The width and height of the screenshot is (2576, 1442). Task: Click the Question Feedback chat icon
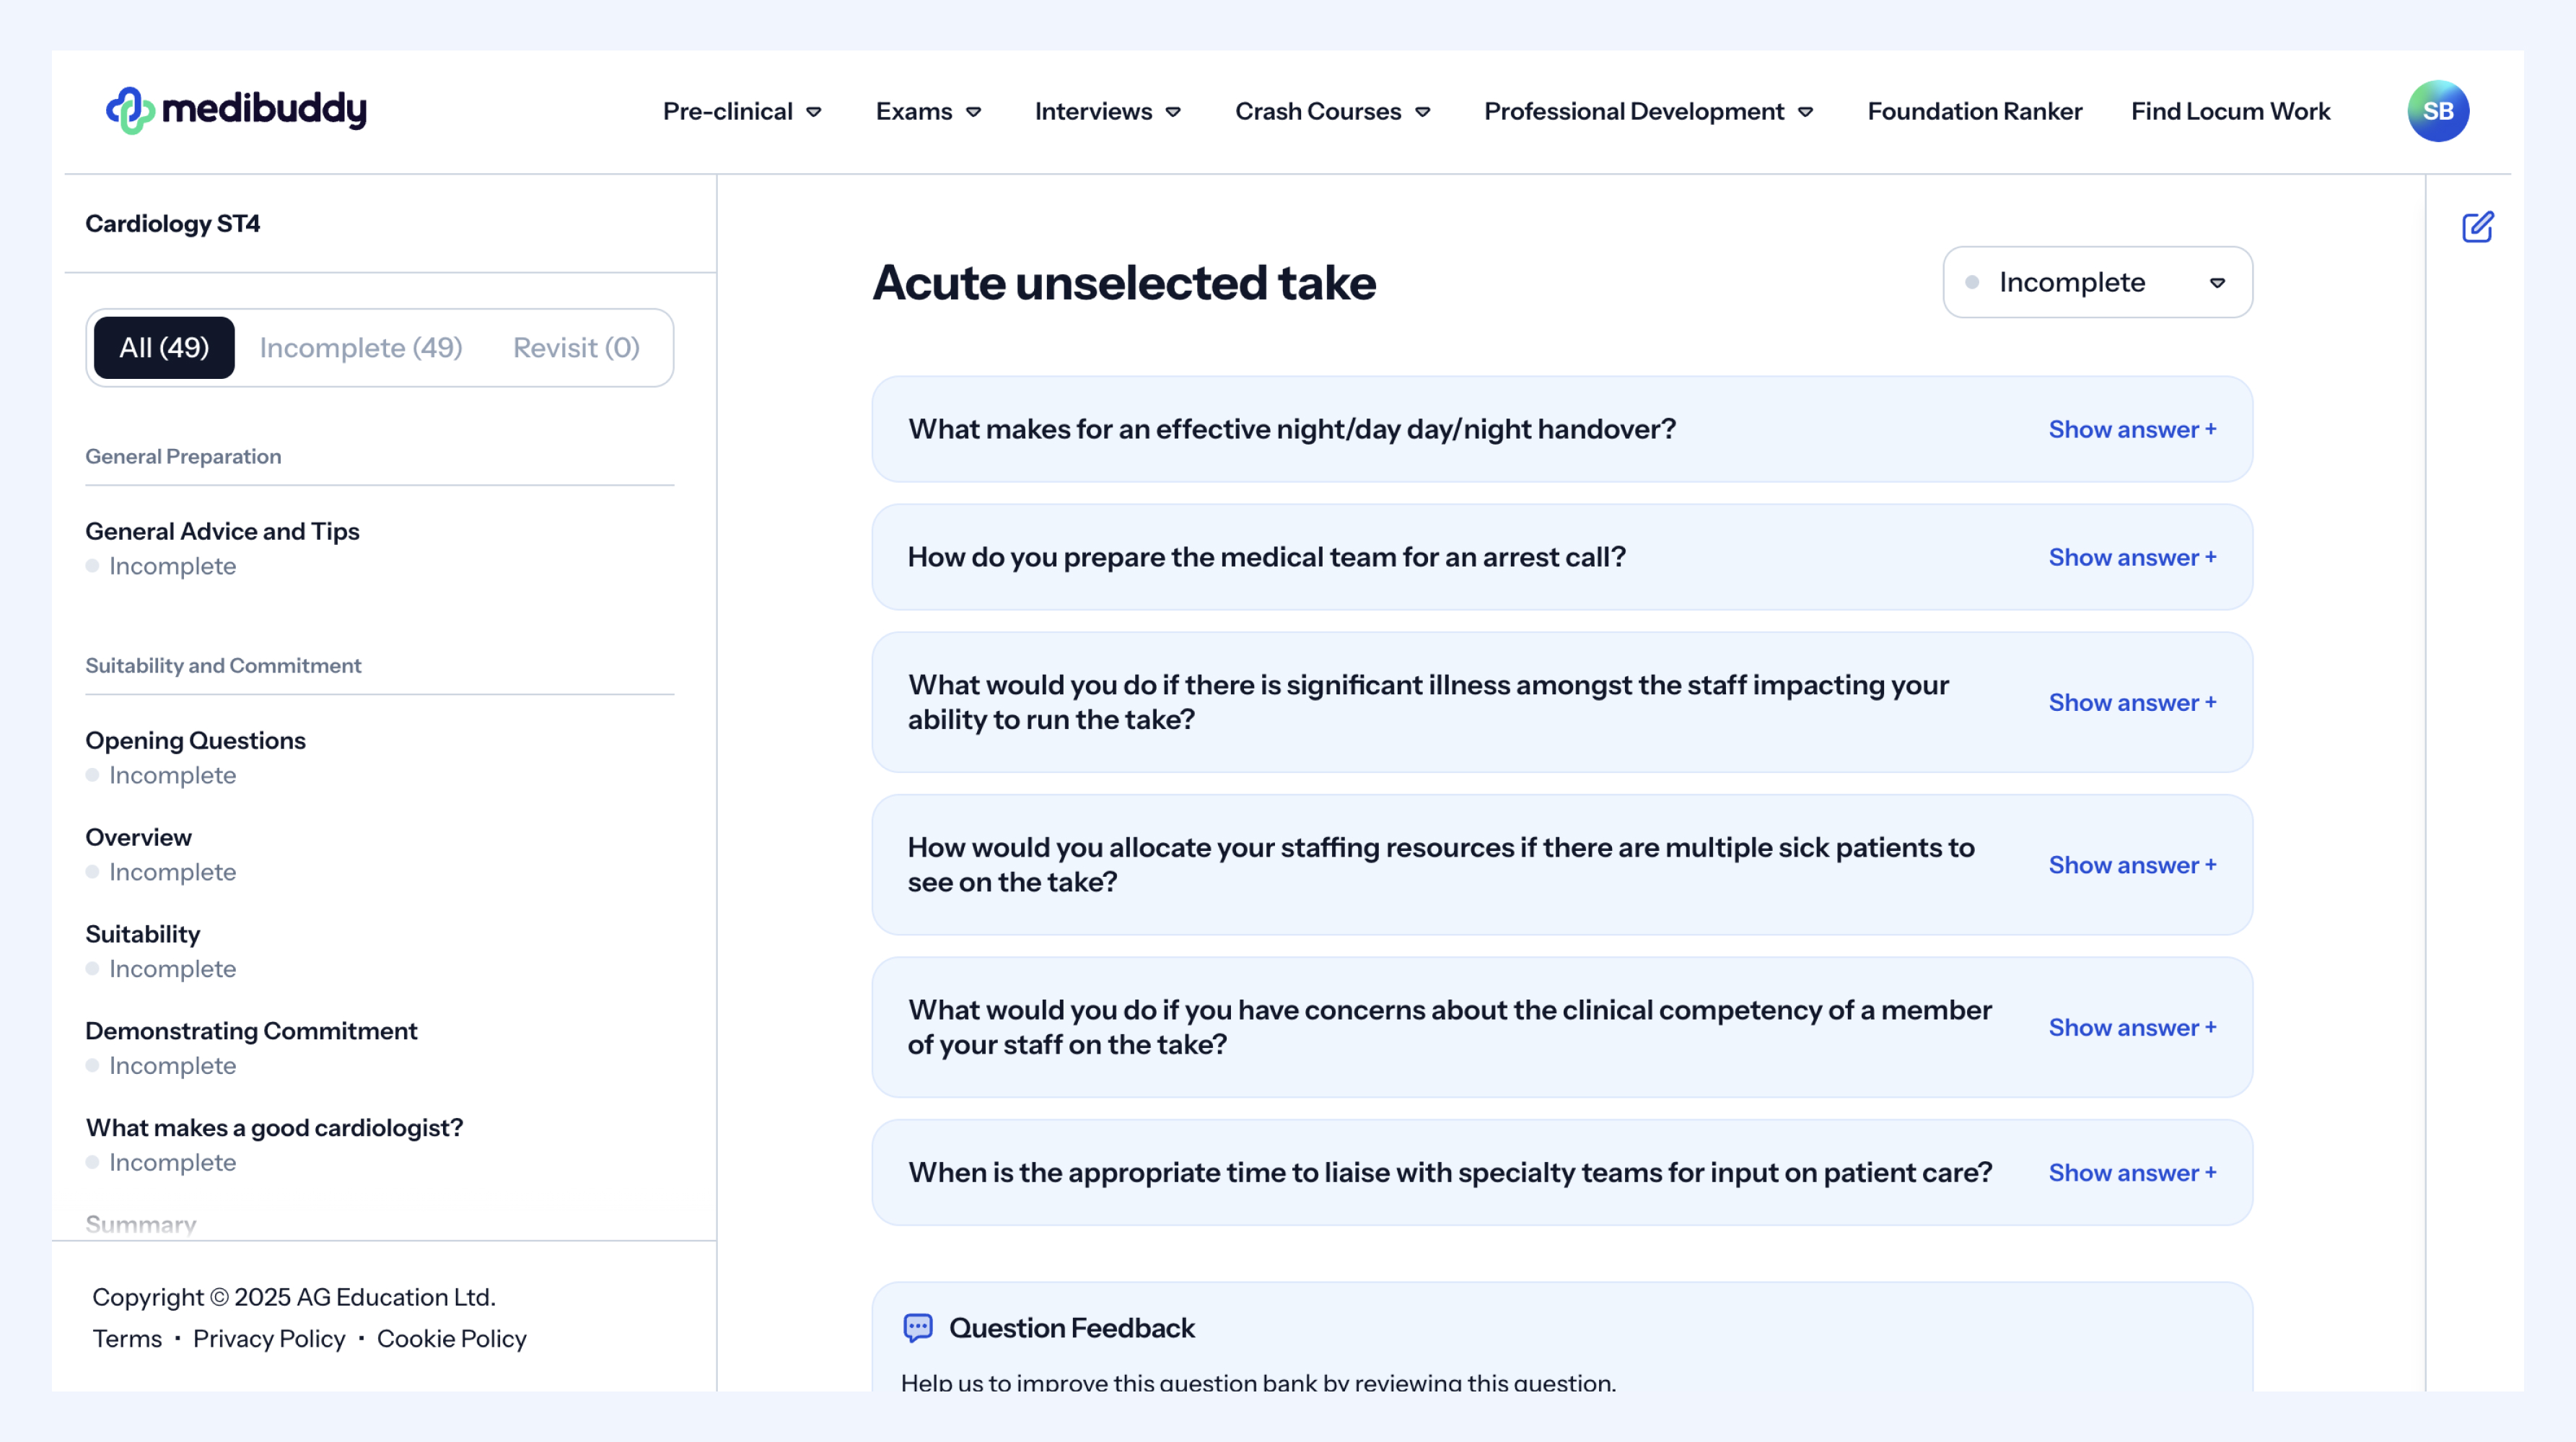point(918,1327)
